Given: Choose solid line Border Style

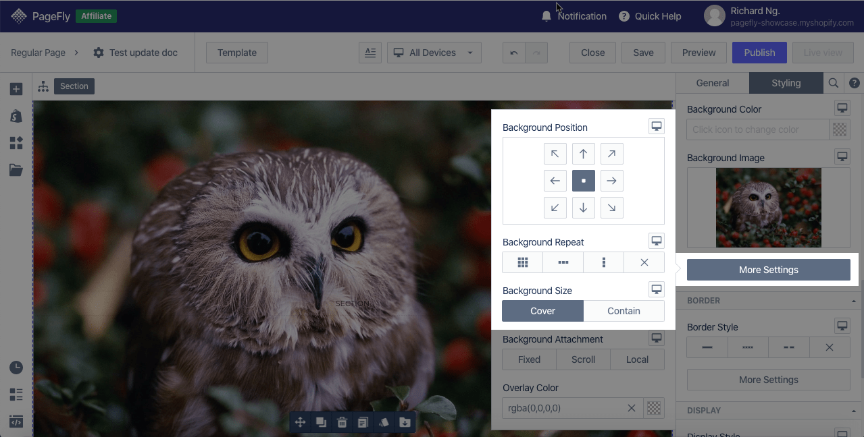Looking at the screenshot, I should pos(707,347).
